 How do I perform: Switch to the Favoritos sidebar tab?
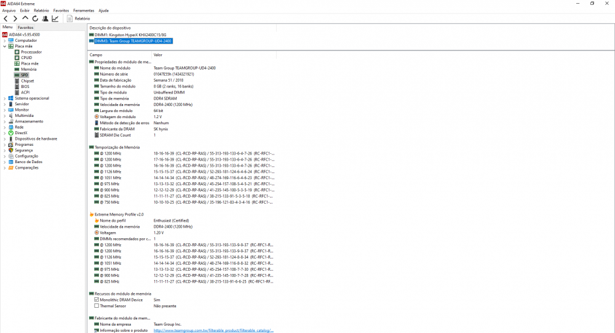25,28
